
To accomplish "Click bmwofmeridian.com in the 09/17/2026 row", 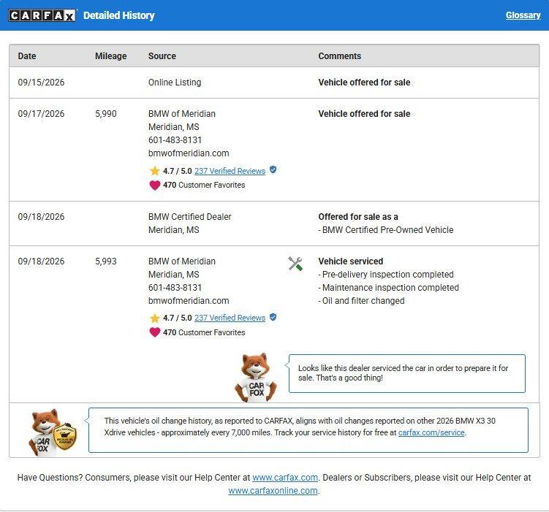I will (189, 153).
